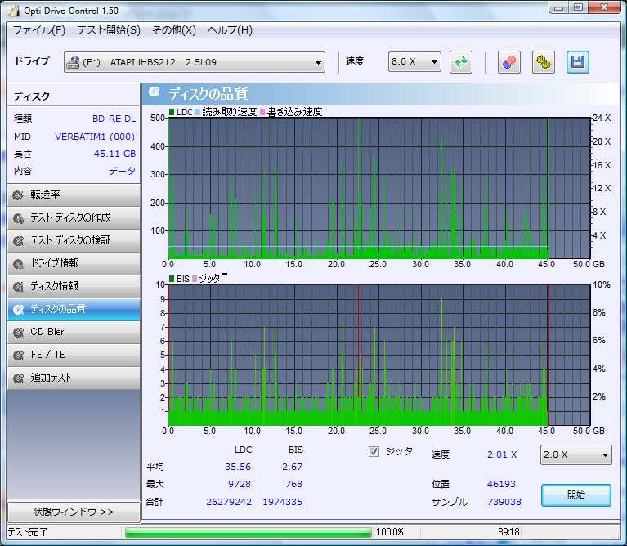The height and width of the screenshot is (546, 627).
Task: Open CD Bler test item
Action: [73, 332]
